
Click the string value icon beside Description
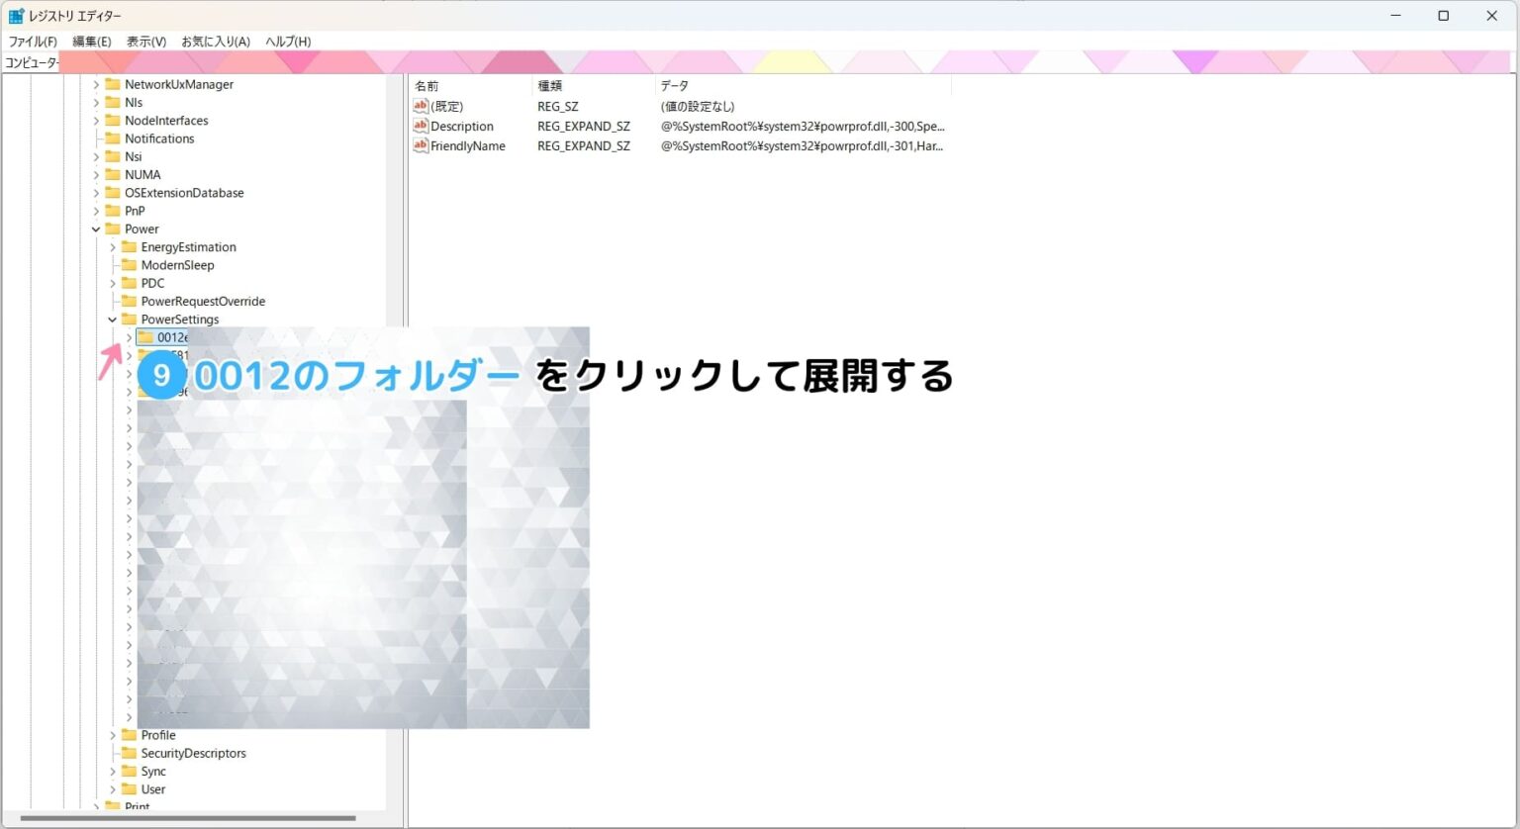(x=422, y=126)
